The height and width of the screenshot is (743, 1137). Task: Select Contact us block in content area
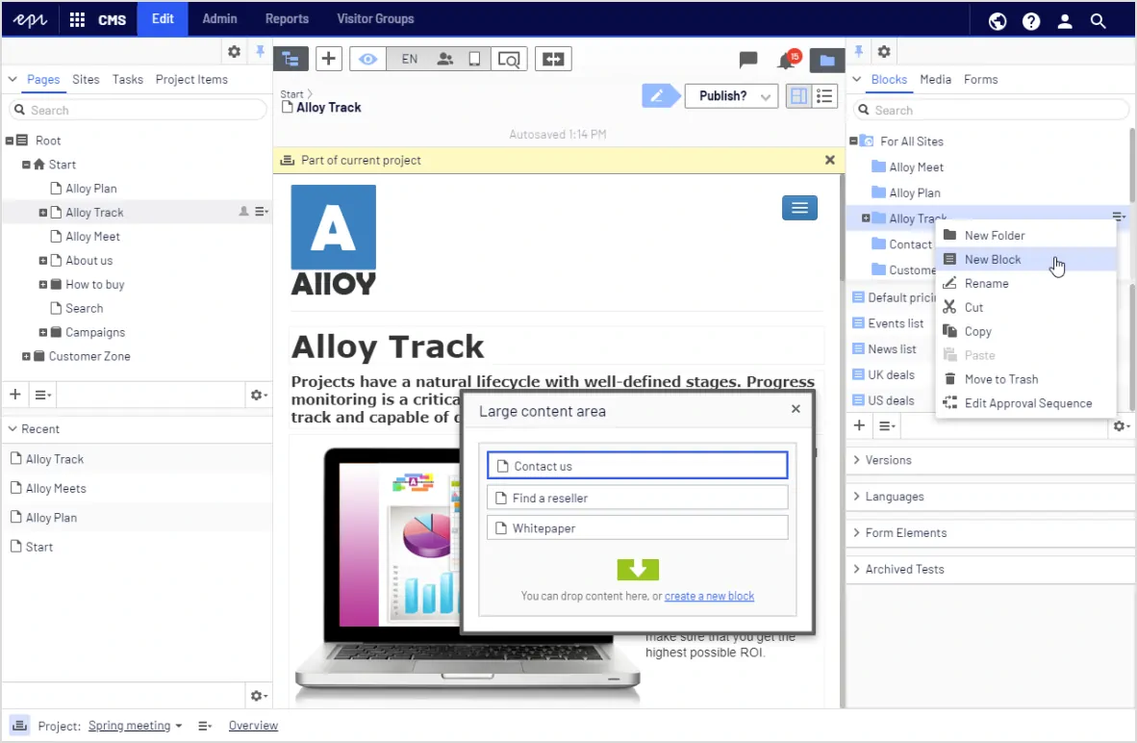point(638,466)
